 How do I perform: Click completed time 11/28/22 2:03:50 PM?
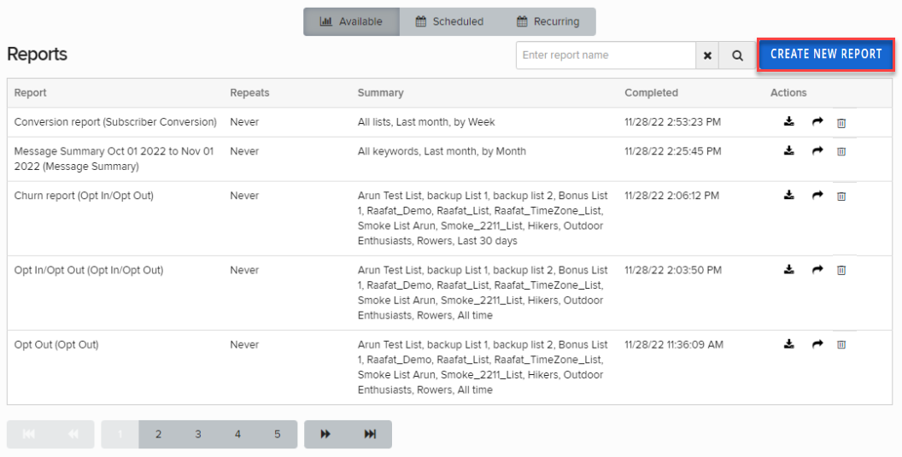pyautogui.click(x=673, y=270)
